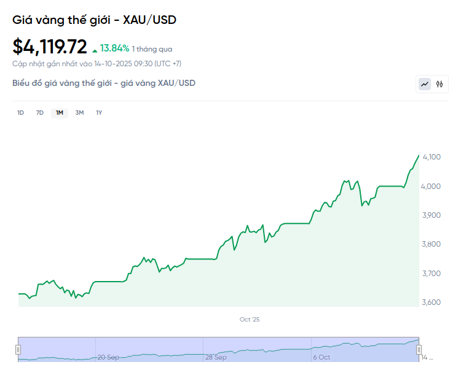461x389 pixels.
Task: Grab the left range navigator handle
Action: pyautogui.click(x=18, y=349)
